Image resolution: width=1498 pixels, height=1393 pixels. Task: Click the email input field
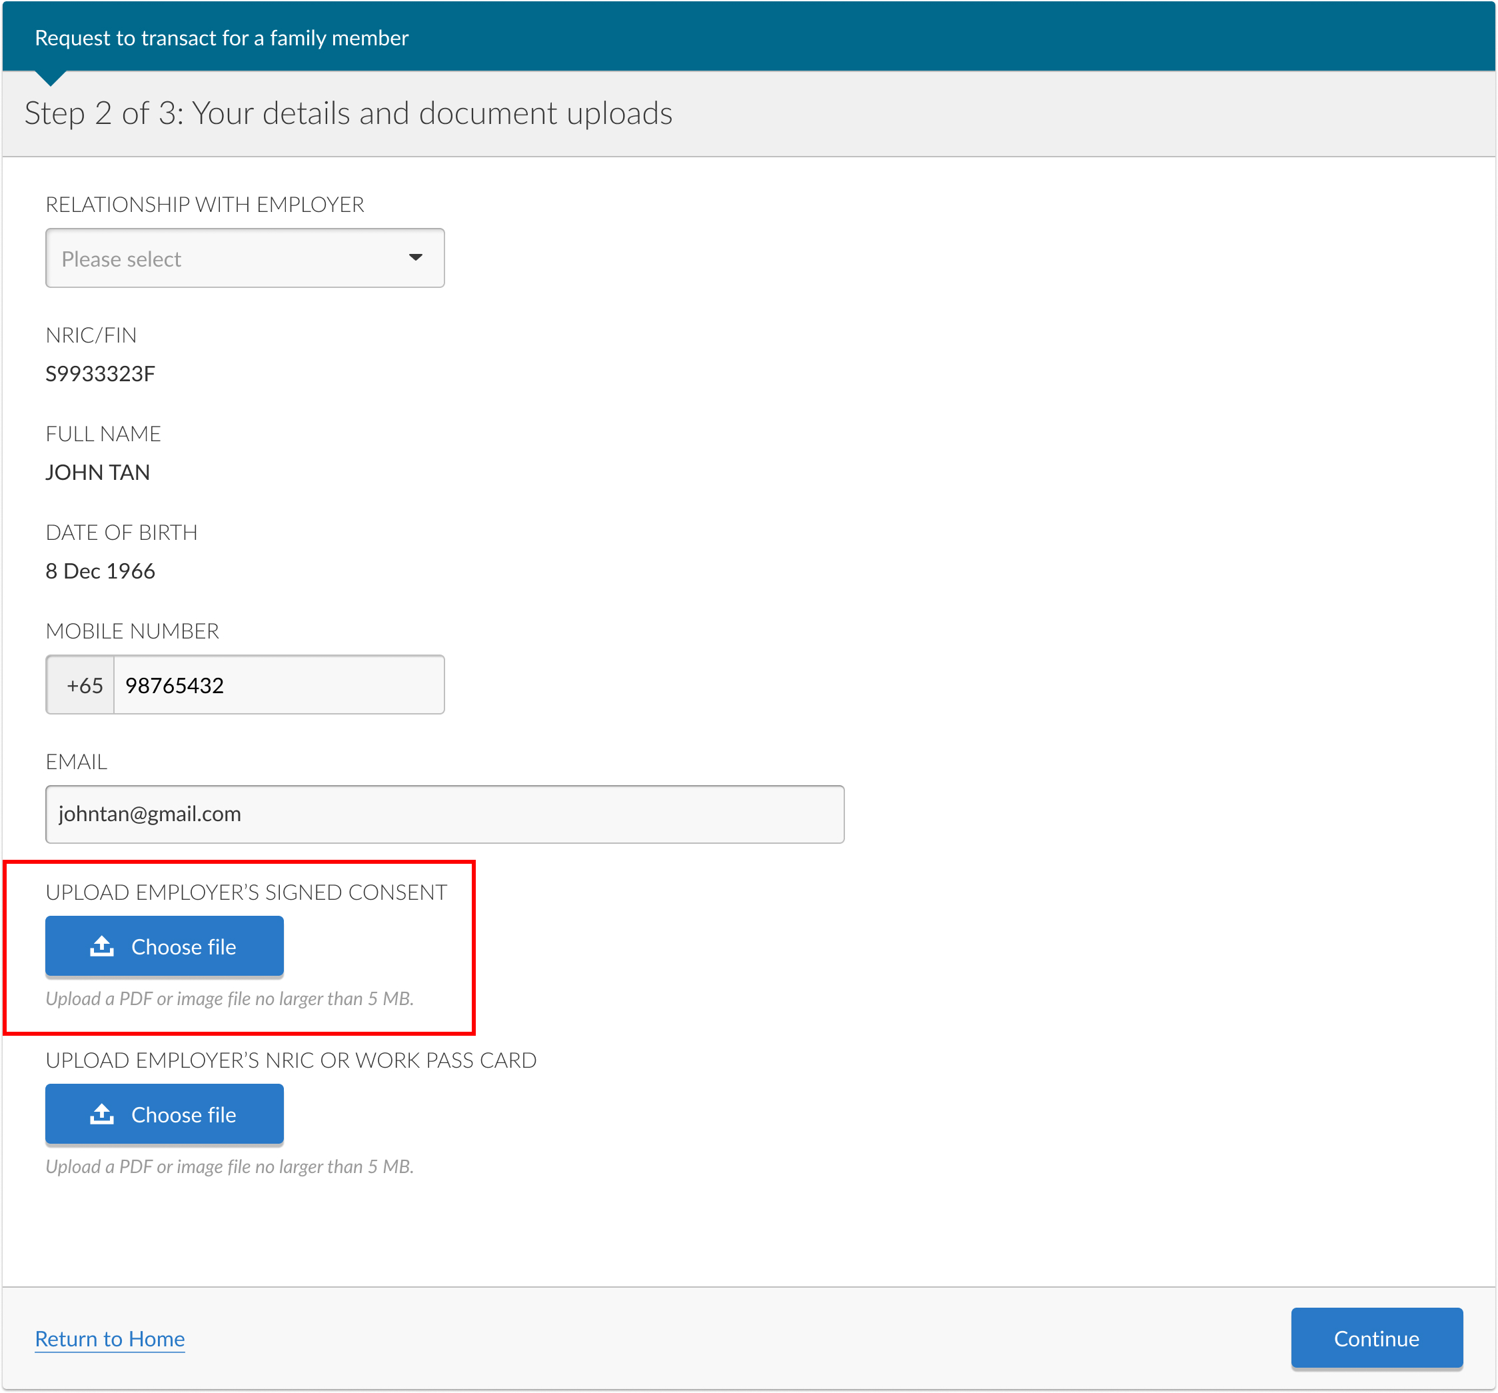click(444, 814)
